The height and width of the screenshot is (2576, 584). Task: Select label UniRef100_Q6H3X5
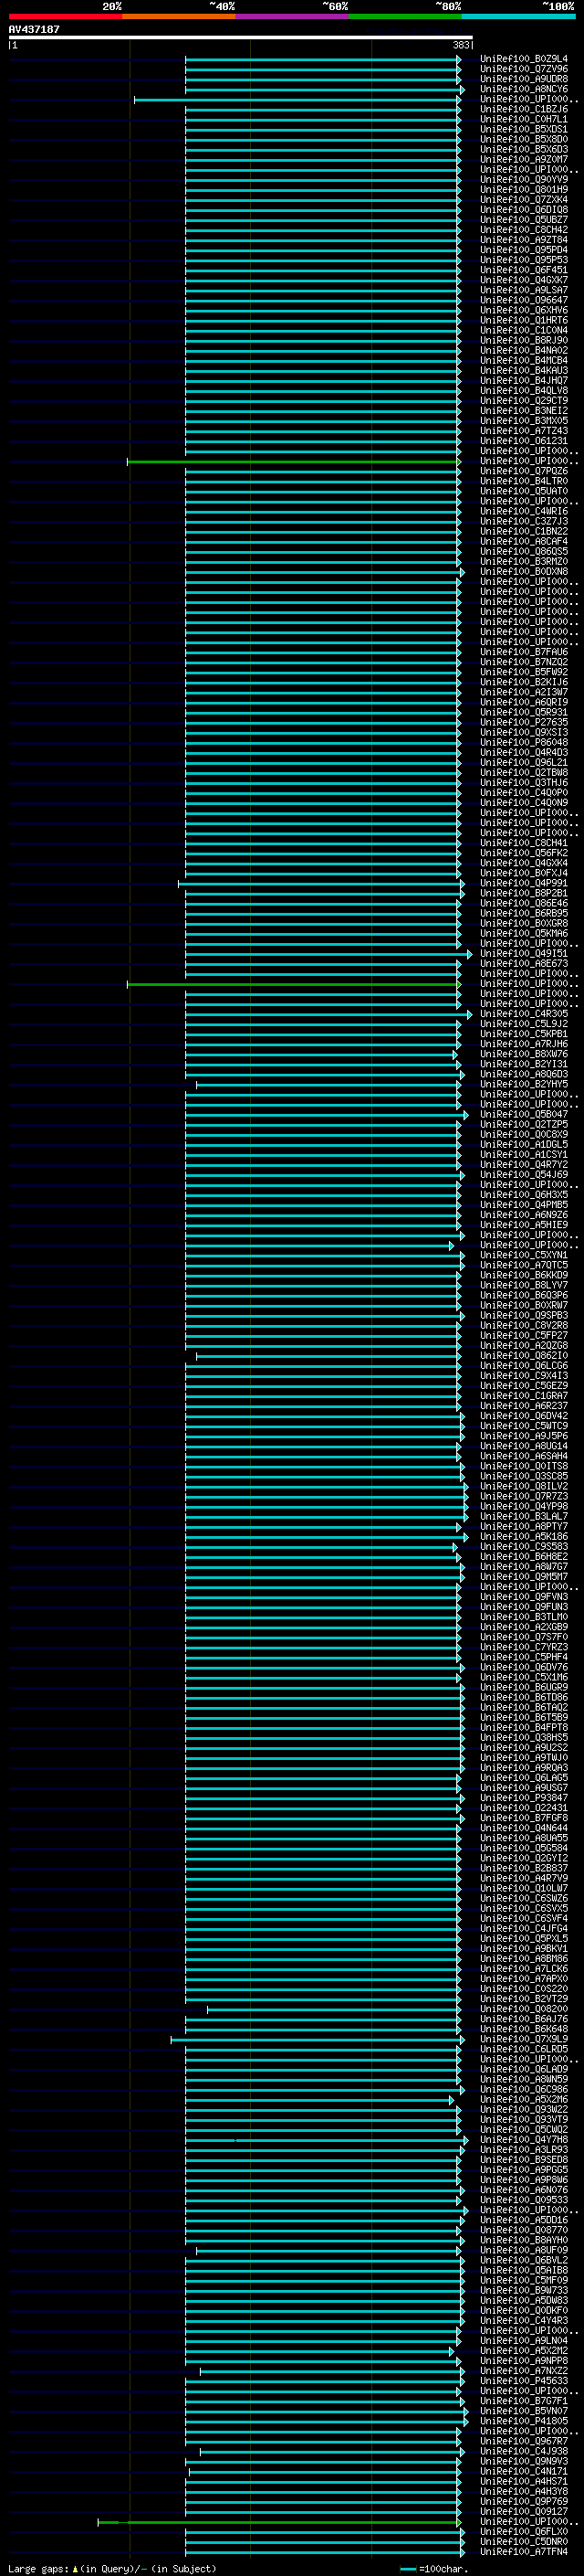523,1194
